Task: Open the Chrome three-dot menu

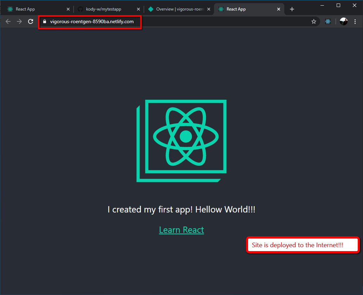Action: tap(355, 21)
